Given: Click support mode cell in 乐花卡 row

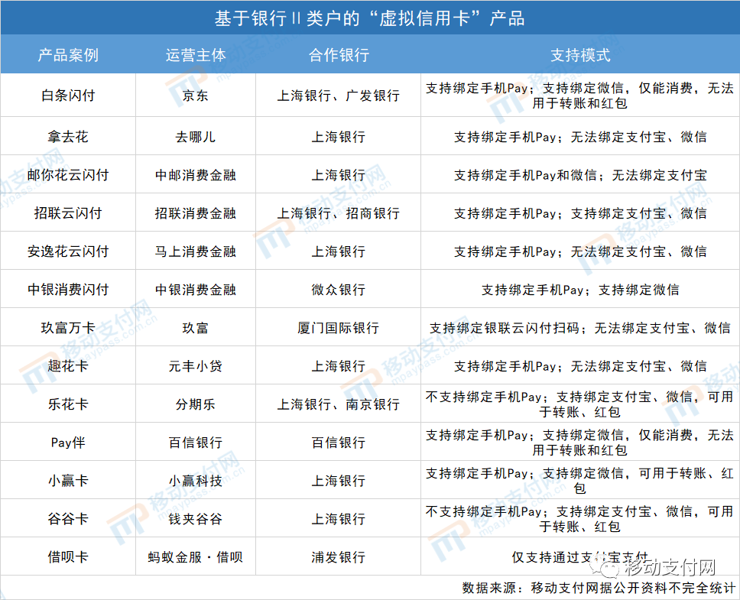Looking at the screenshot, I should coord(580,404).
